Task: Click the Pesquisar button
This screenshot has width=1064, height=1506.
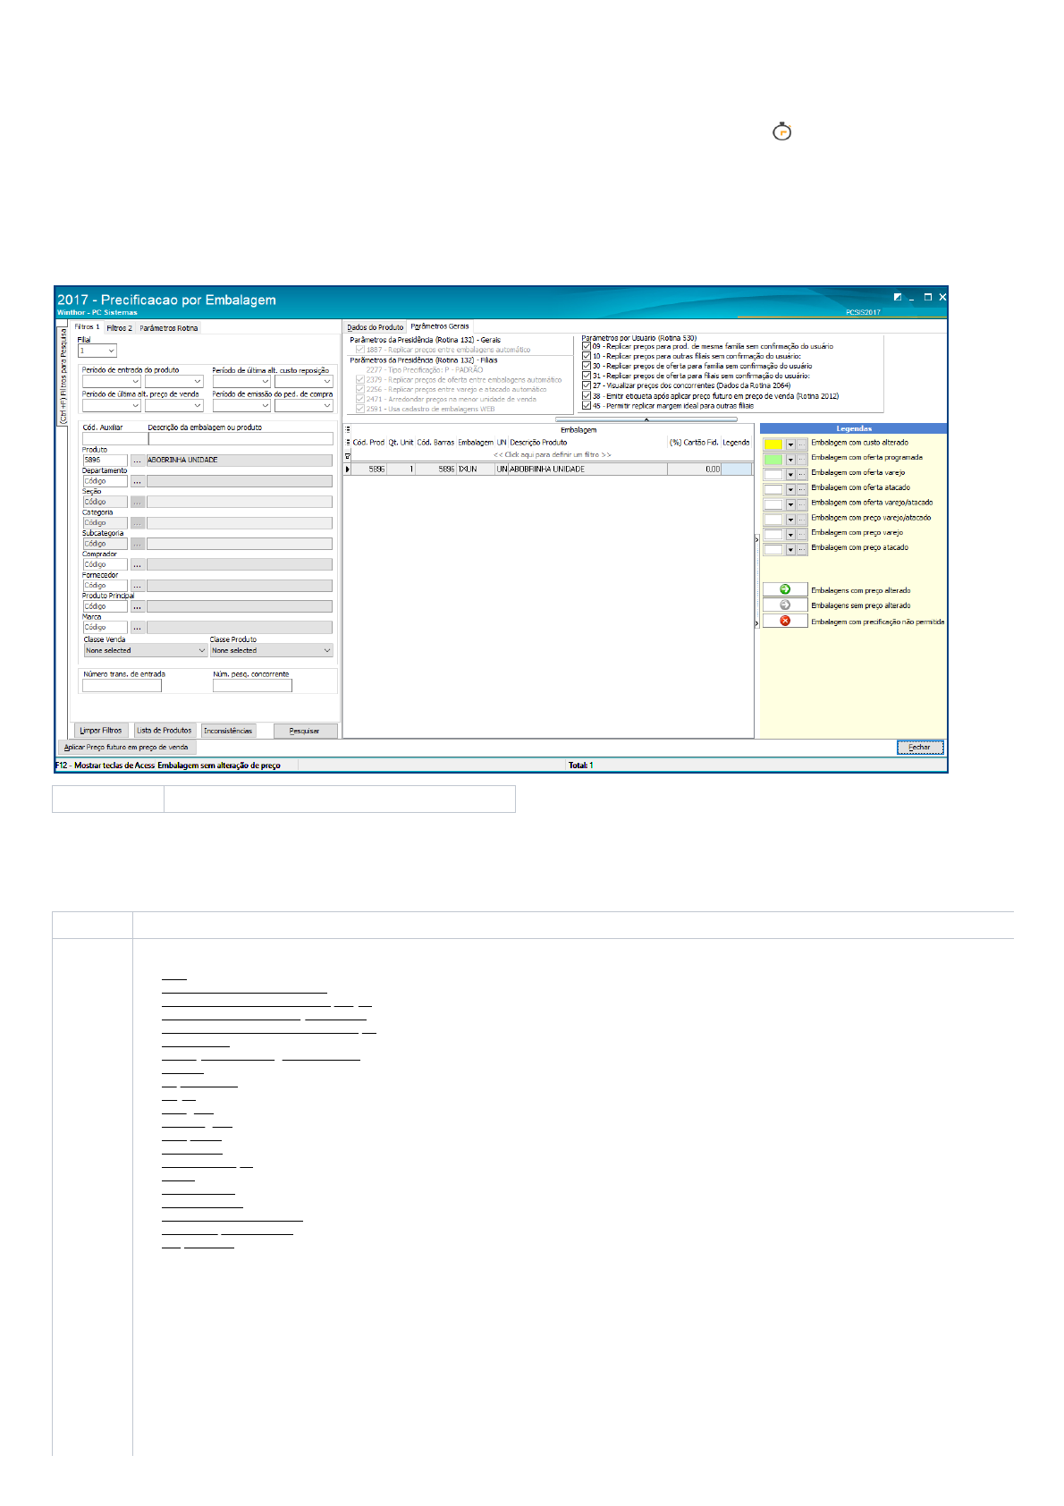Action: click(x=305, y=731)
